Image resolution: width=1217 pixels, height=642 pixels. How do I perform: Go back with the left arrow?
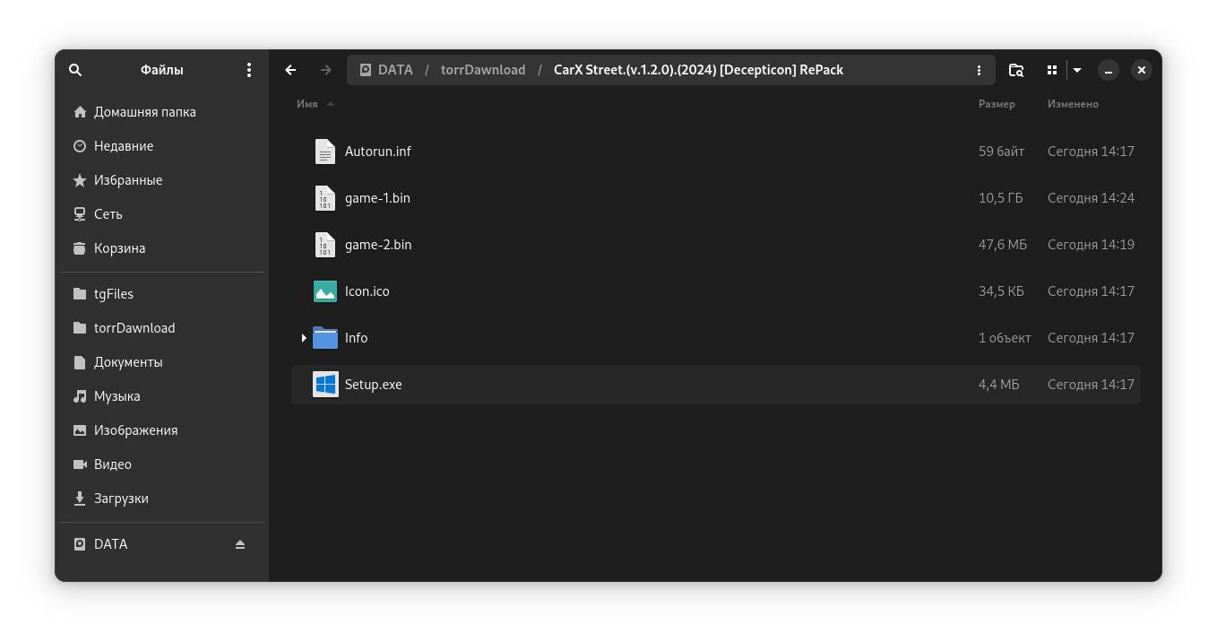(290, 70)
